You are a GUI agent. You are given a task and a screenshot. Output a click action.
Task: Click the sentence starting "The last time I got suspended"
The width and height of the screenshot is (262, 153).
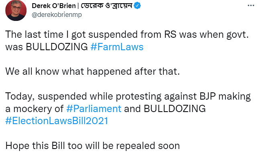127,41
